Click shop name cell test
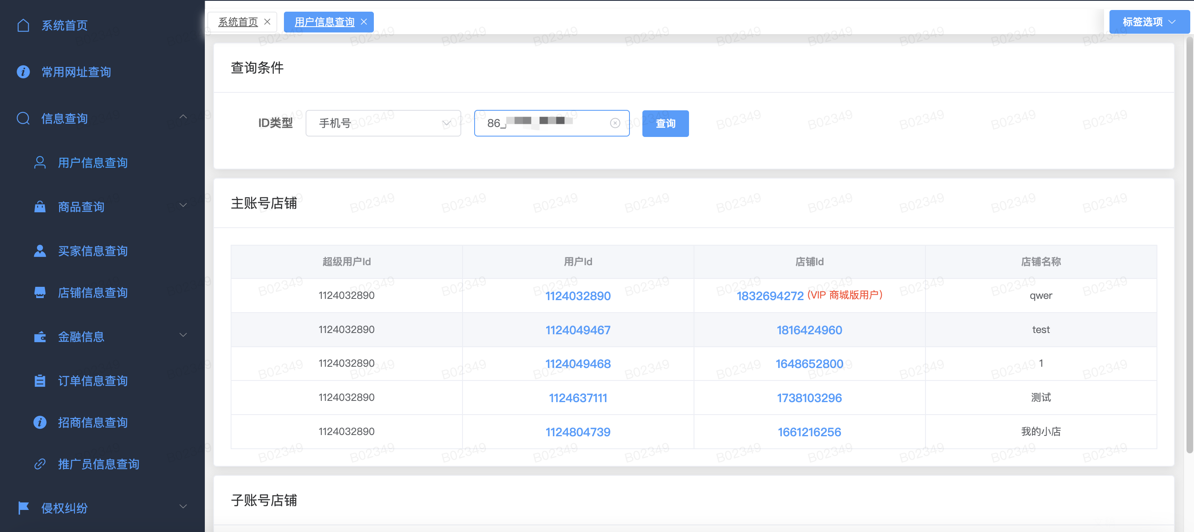The width and height of the screenshot is (1194, 532). point(1040,330)
